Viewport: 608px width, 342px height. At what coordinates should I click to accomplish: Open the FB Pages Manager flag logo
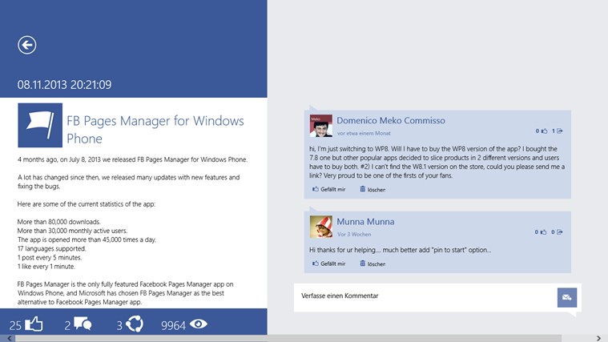[40, 125]
